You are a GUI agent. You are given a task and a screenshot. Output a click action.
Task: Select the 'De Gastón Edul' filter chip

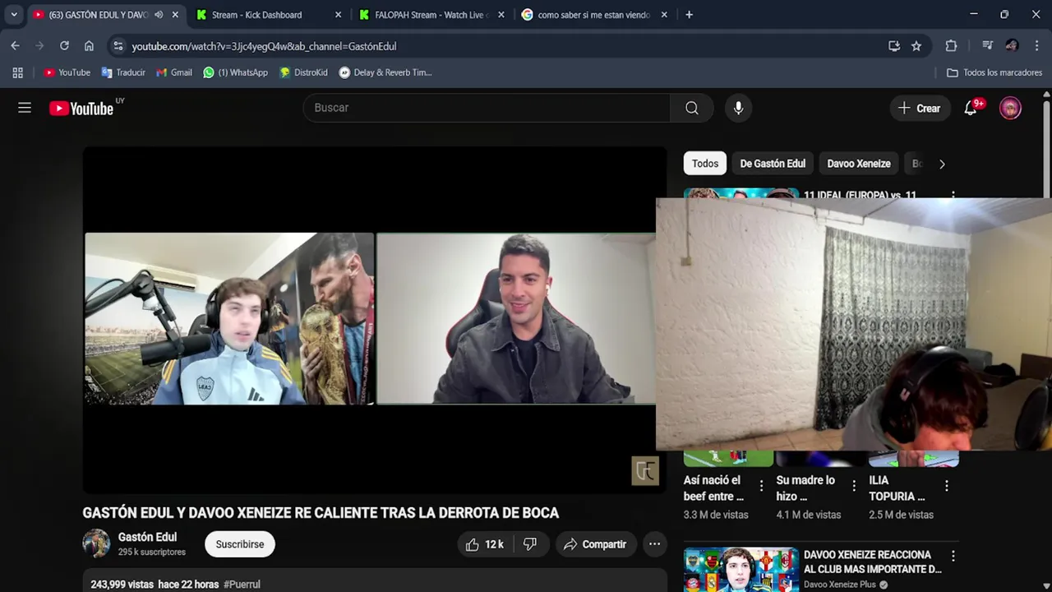pos(773,164)
